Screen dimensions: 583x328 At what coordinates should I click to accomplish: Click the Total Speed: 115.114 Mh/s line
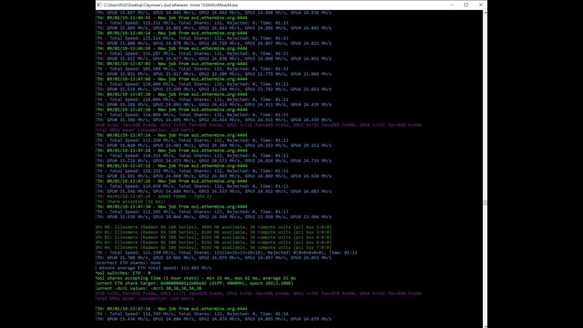pyautogui.click(x=192, y=38)
